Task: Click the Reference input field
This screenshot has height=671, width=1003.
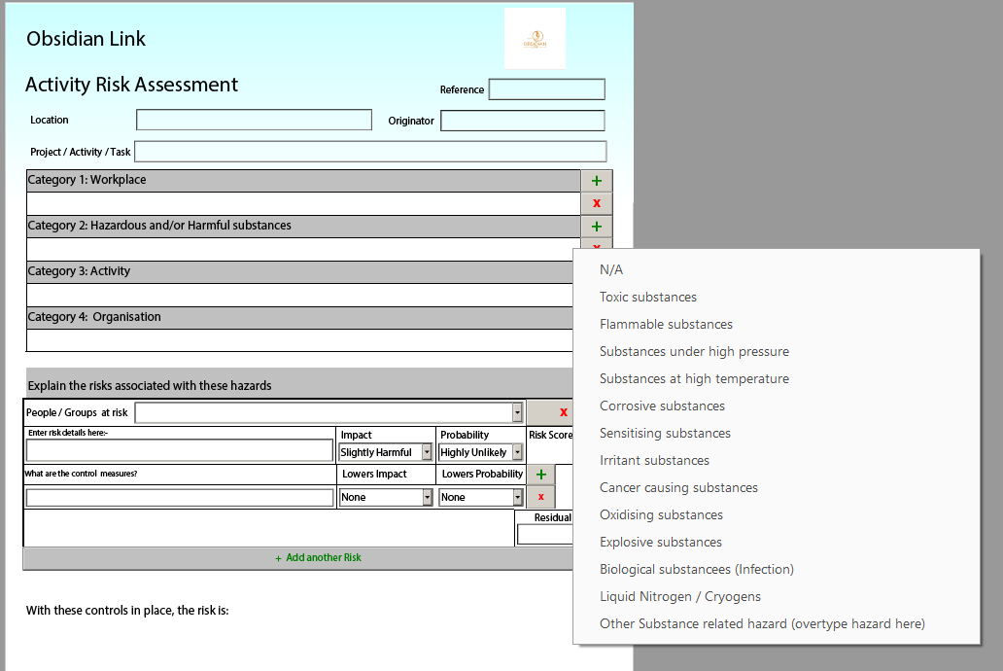Action: coord(546,89)
